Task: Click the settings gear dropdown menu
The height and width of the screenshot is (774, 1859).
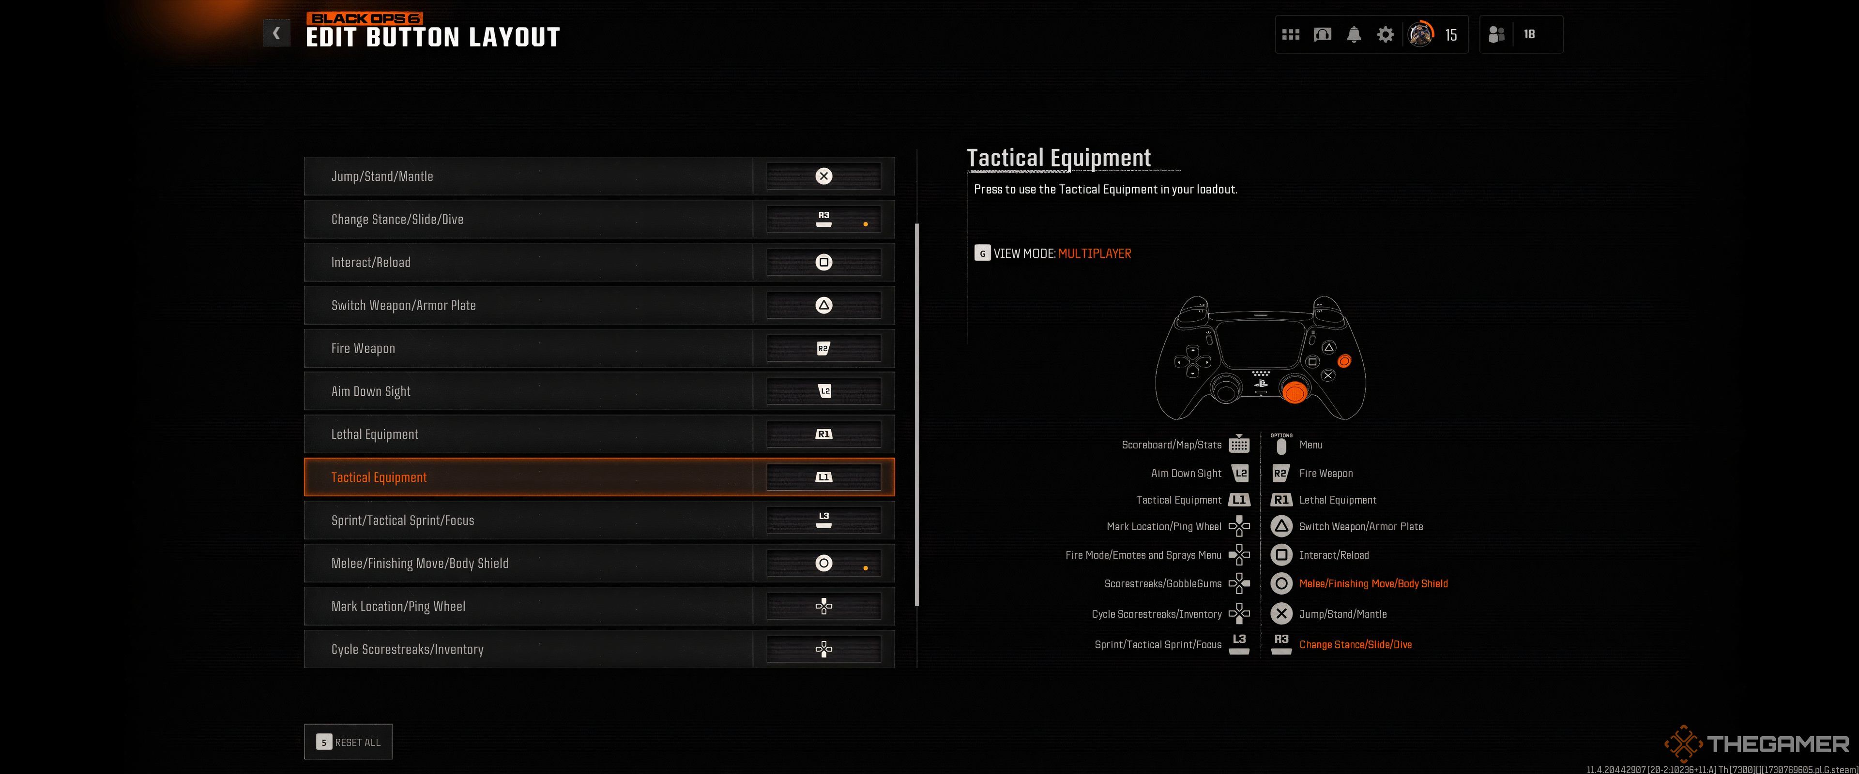Action: point(1386,33)
